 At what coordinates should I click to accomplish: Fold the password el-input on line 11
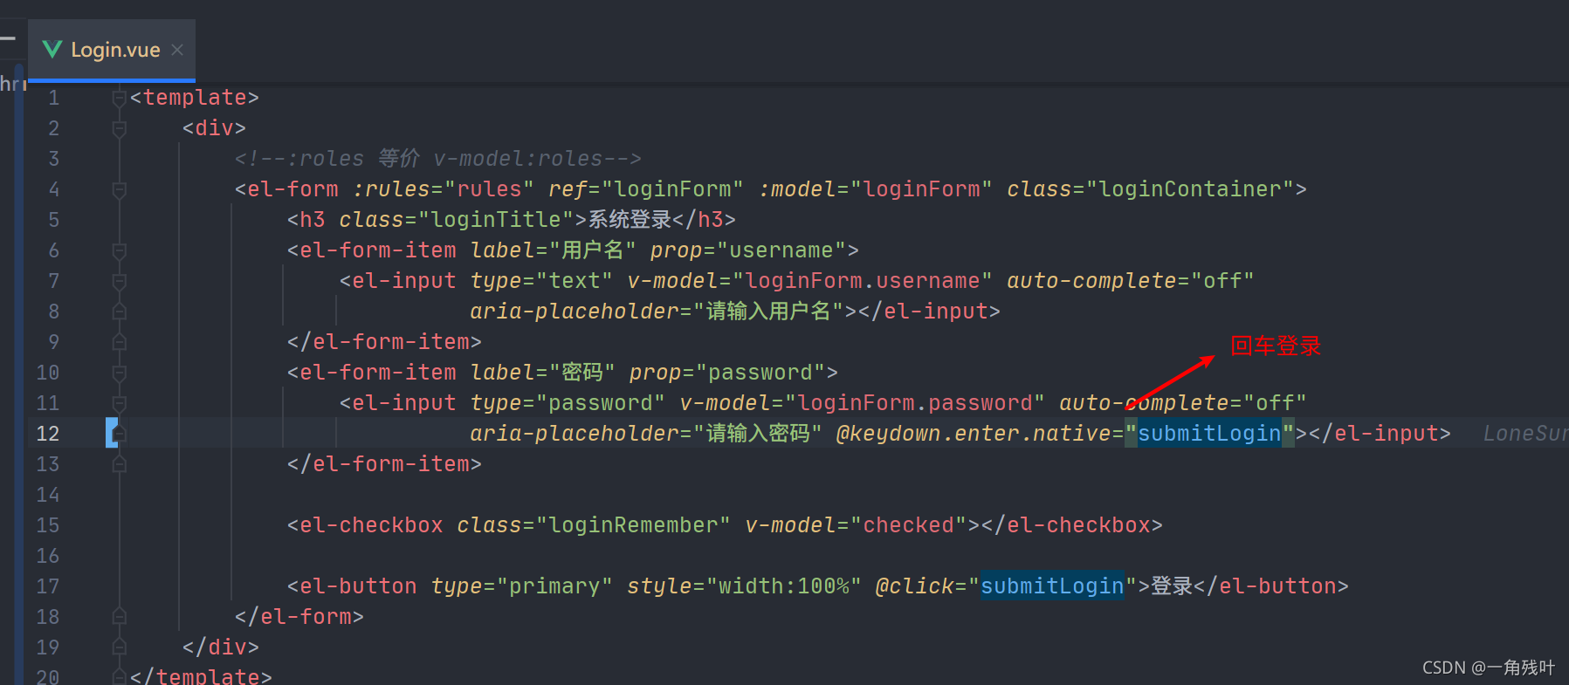pos(120,403)
